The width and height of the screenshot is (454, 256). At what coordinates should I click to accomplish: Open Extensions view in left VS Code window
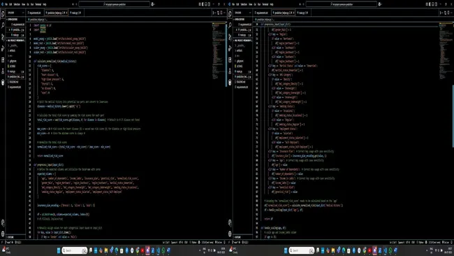(3, 59)
